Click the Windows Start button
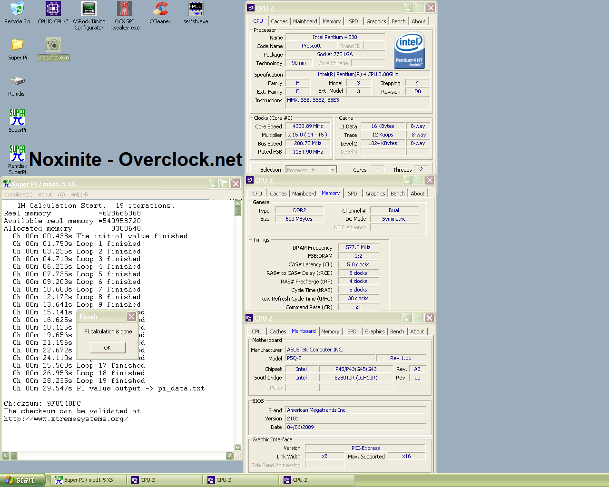 click(22, 480)
